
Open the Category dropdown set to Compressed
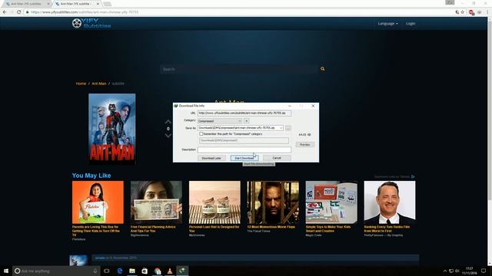220,121
